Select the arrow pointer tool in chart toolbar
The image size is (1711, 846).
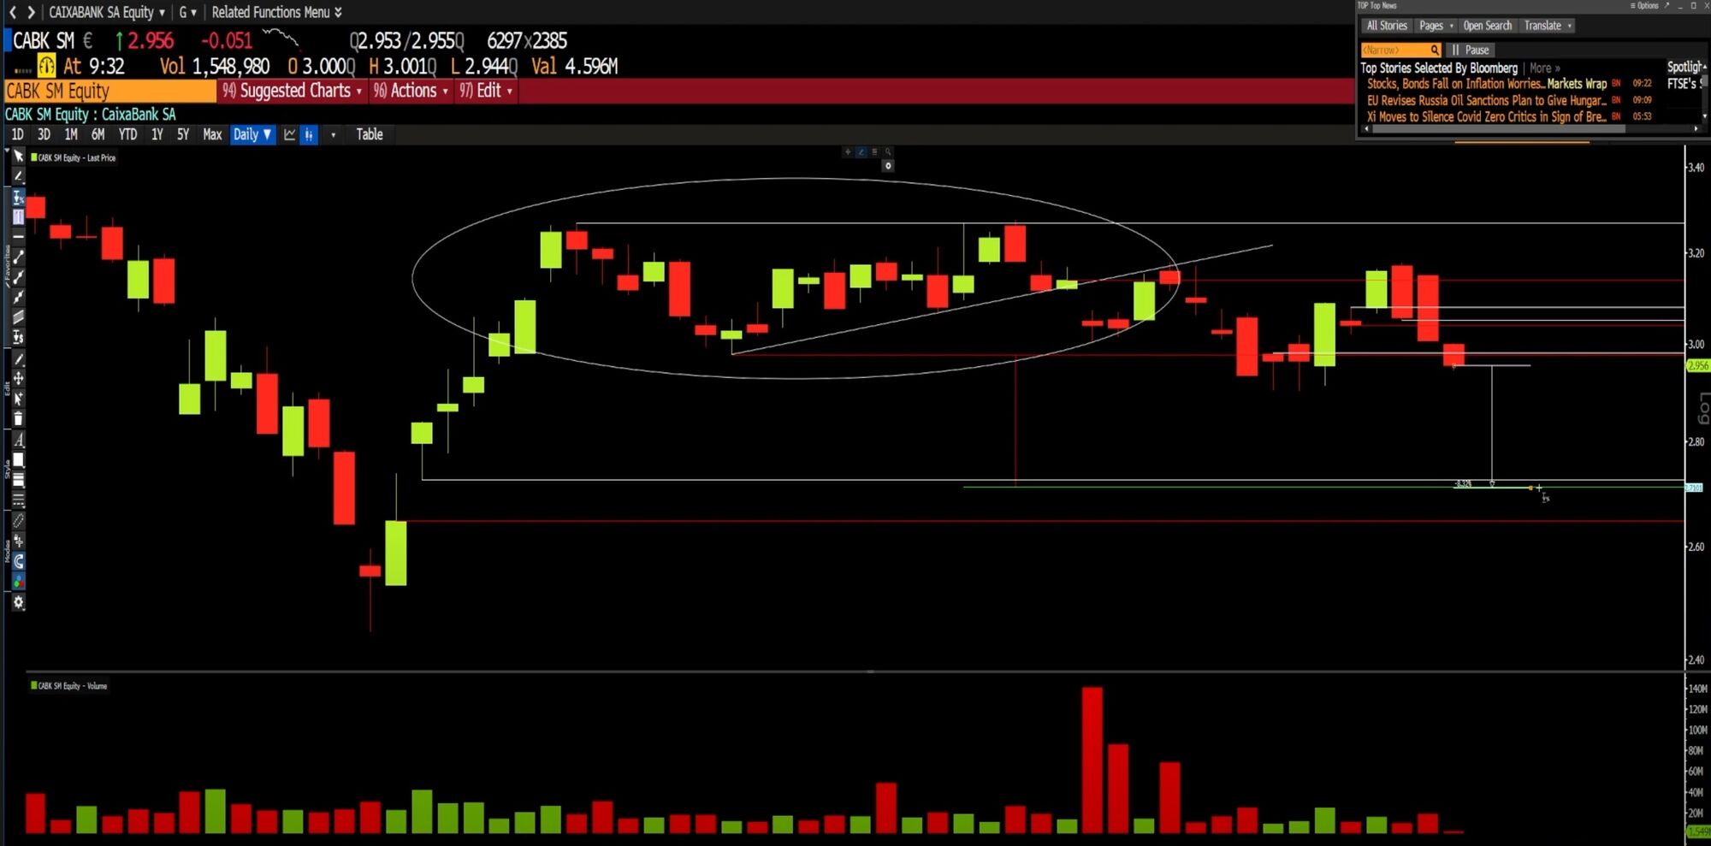click(x=18, y=157)
